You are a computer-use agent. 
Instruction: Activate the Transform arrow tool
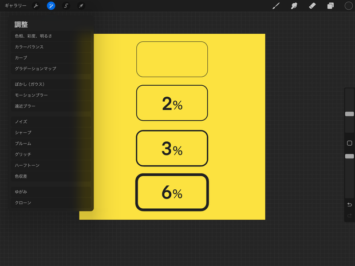click(x=81, y=6)
